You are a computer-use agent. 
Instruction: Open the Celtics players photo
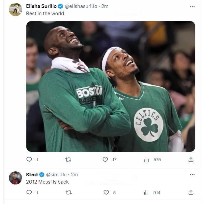[x=111, y=86]
